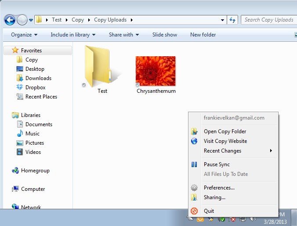Open Music library in sidebar

(32, 134)
